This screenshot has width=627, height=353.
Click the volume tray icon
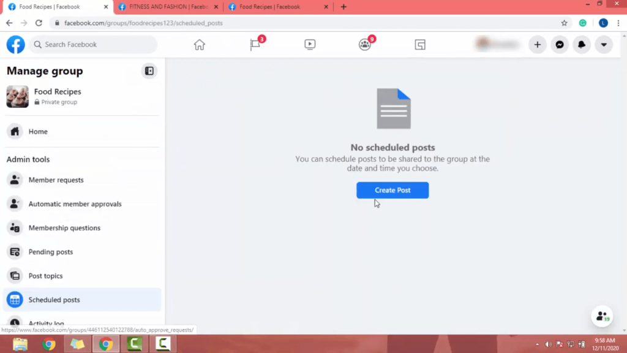548,344
